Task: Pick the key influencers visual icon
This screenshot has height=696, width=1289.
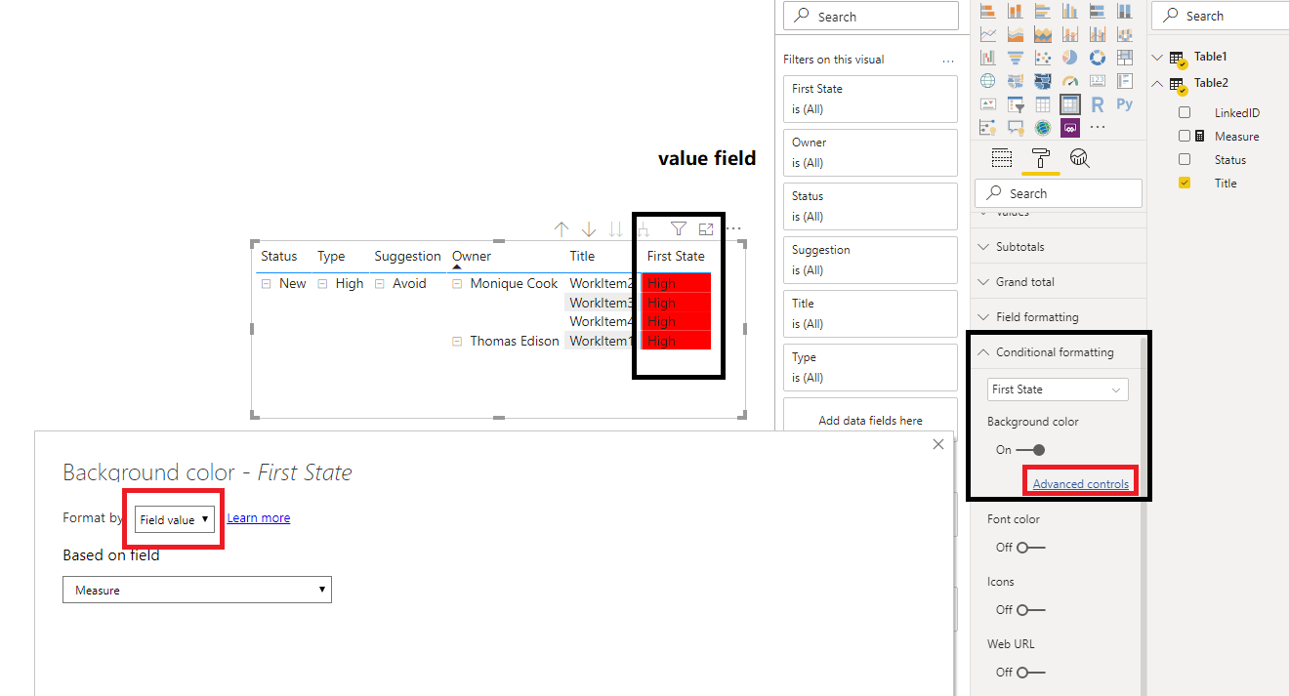Action: click(x=988, y=128)
